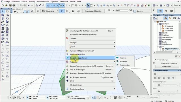Image resolution: width=181 pixels, height=102 pixels.
Task: Toggle the relative coordinates Δ button for X/Y
Action: click(x=27, y=97)
